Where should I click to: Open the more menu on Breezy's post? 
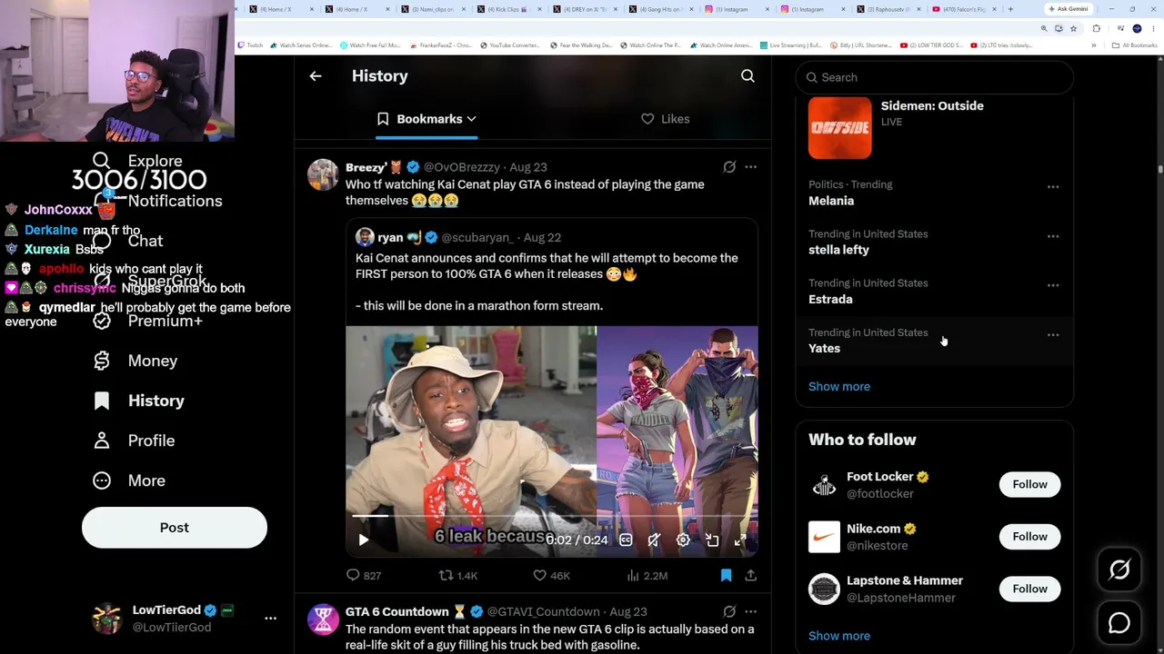click(x=750, y=167)
